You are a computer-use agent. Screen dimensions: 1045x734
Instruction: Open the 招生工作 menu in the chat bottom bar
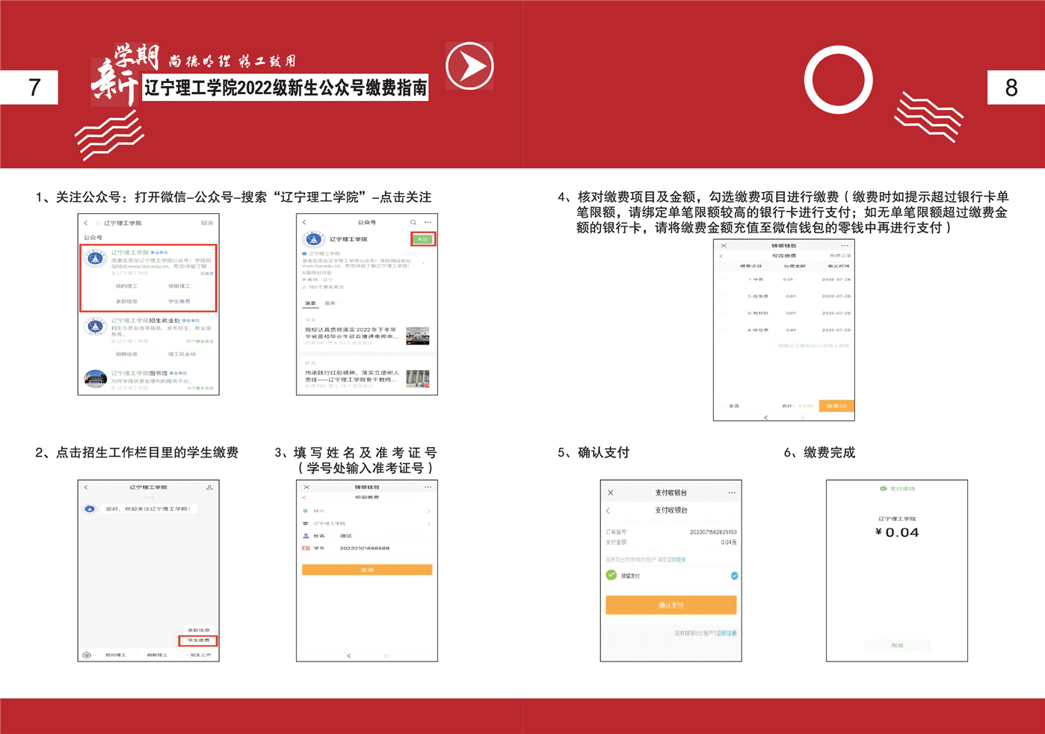pos(200,655)
